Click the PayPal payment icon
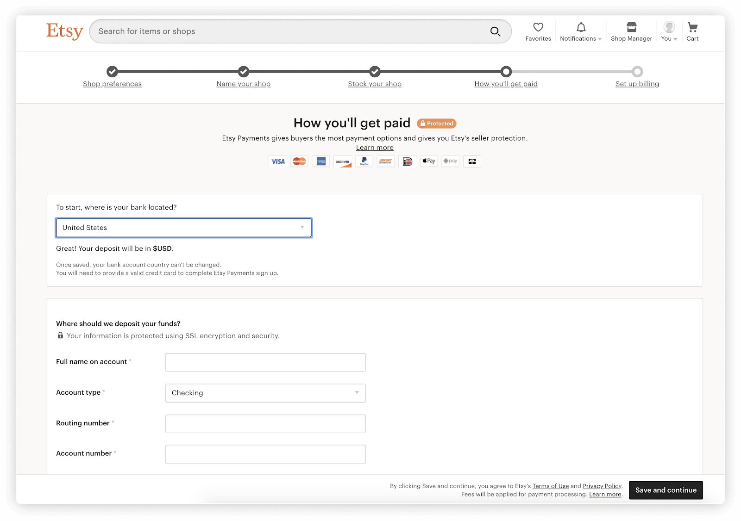Viewport: 741px width, 521px height. pyautogui.click(x=364, y=161)
